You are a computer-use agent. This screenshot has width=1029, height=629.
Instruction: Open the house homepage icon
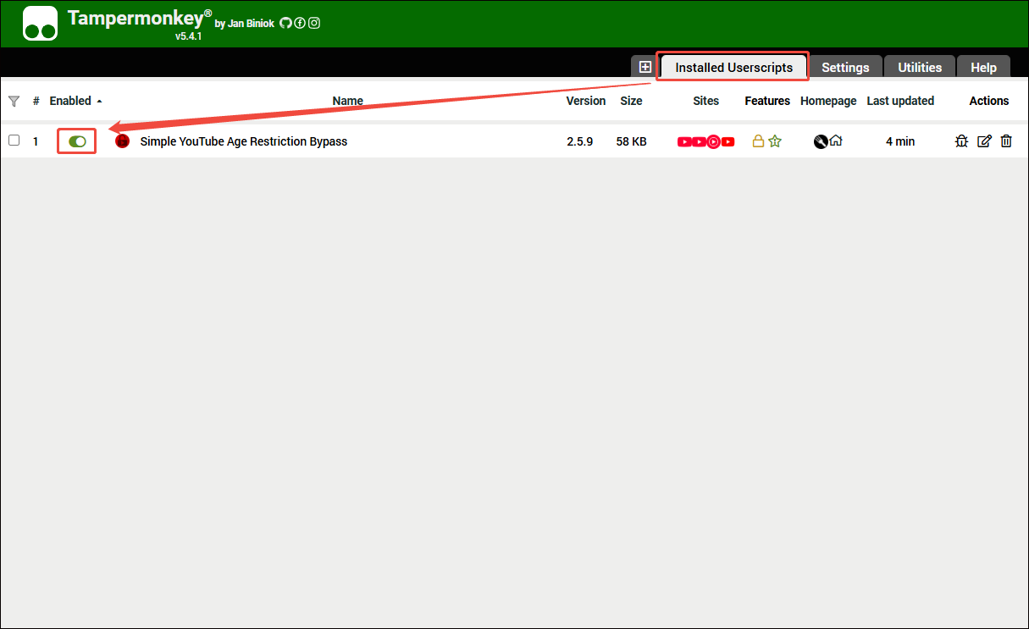(x=836, y=141)
